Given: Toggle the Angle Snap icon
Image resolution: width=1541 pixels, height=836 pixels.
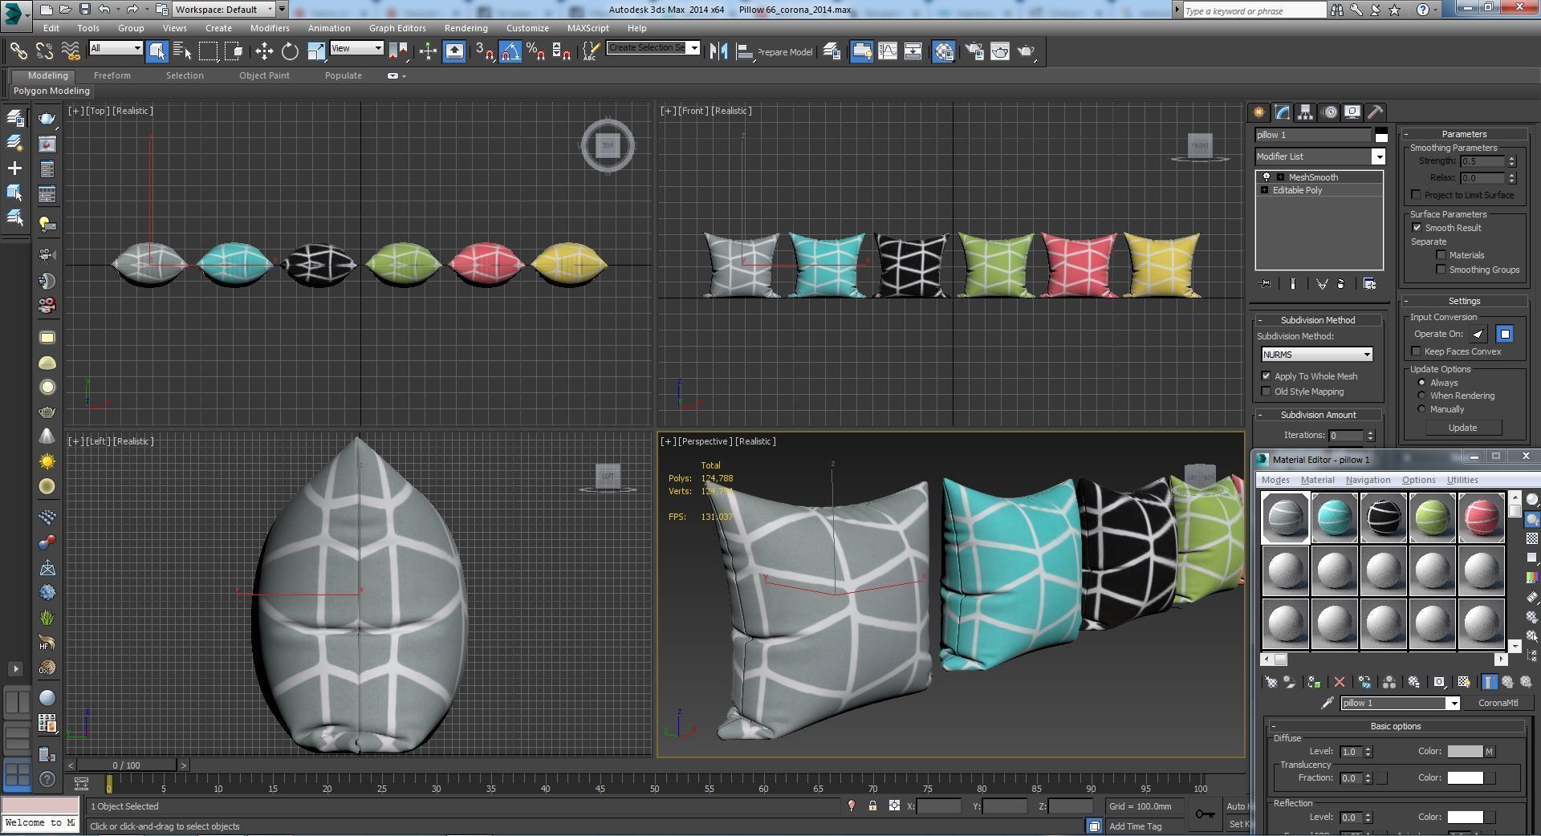Looking at the screenshot, I should [x=510, y=51].
